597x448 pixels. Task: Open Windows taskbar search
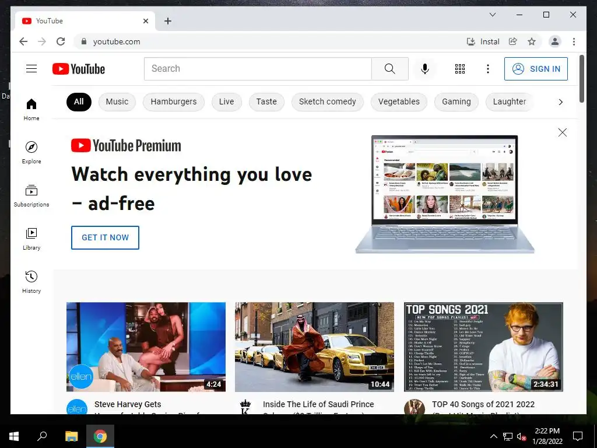click(42, 436)
